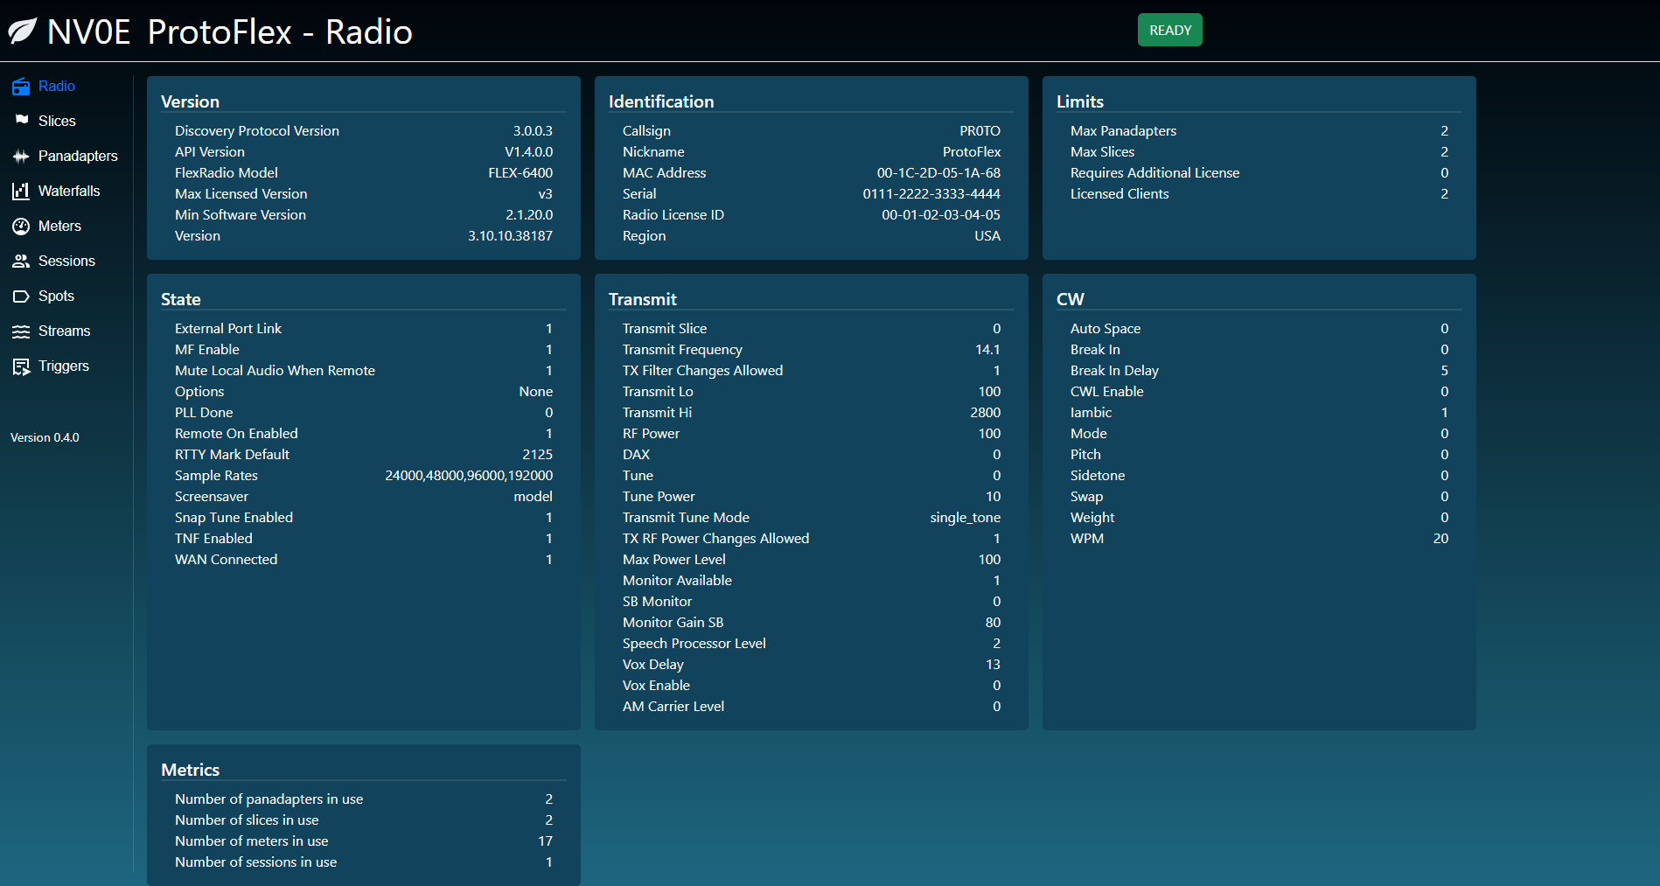
Task: Click the Meters gauge icon
Action: click(21, 227)
